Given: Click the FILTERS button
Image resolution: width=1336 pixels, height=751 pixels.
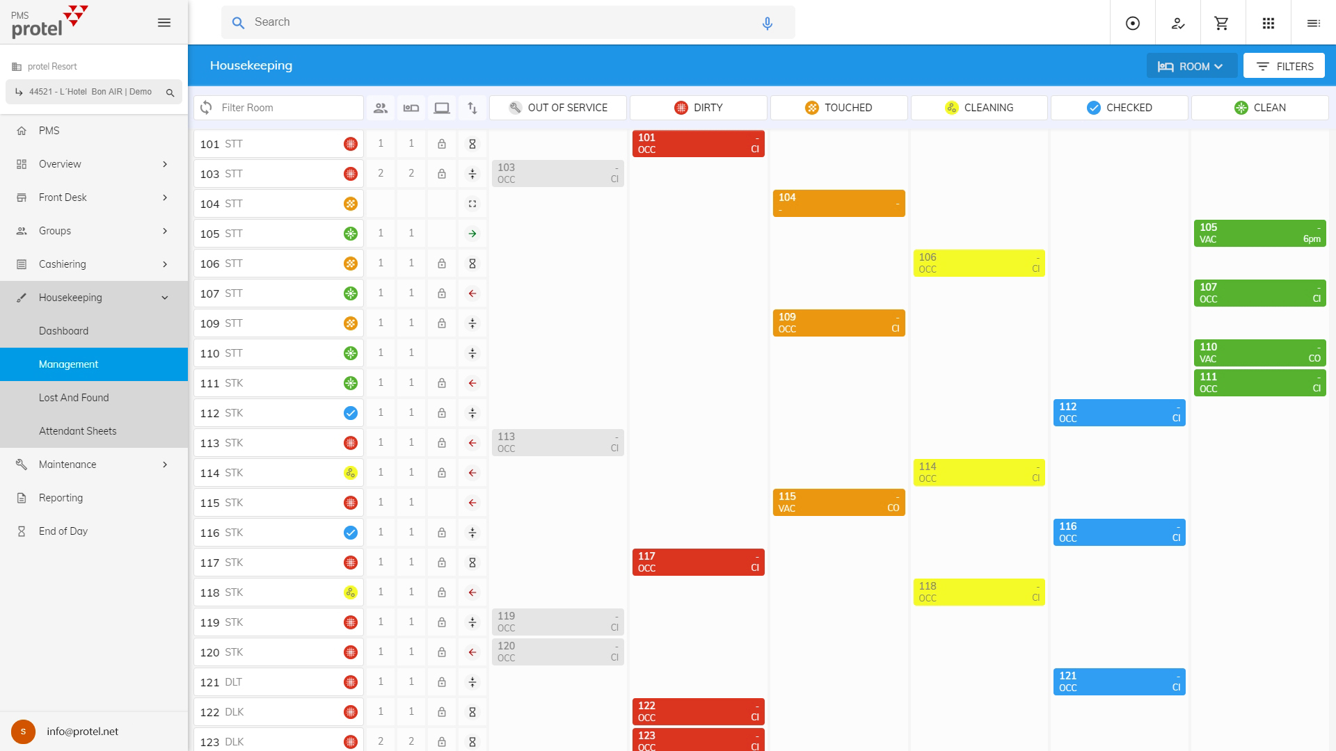Looking at the screenshot, I should pos(1284,66).
